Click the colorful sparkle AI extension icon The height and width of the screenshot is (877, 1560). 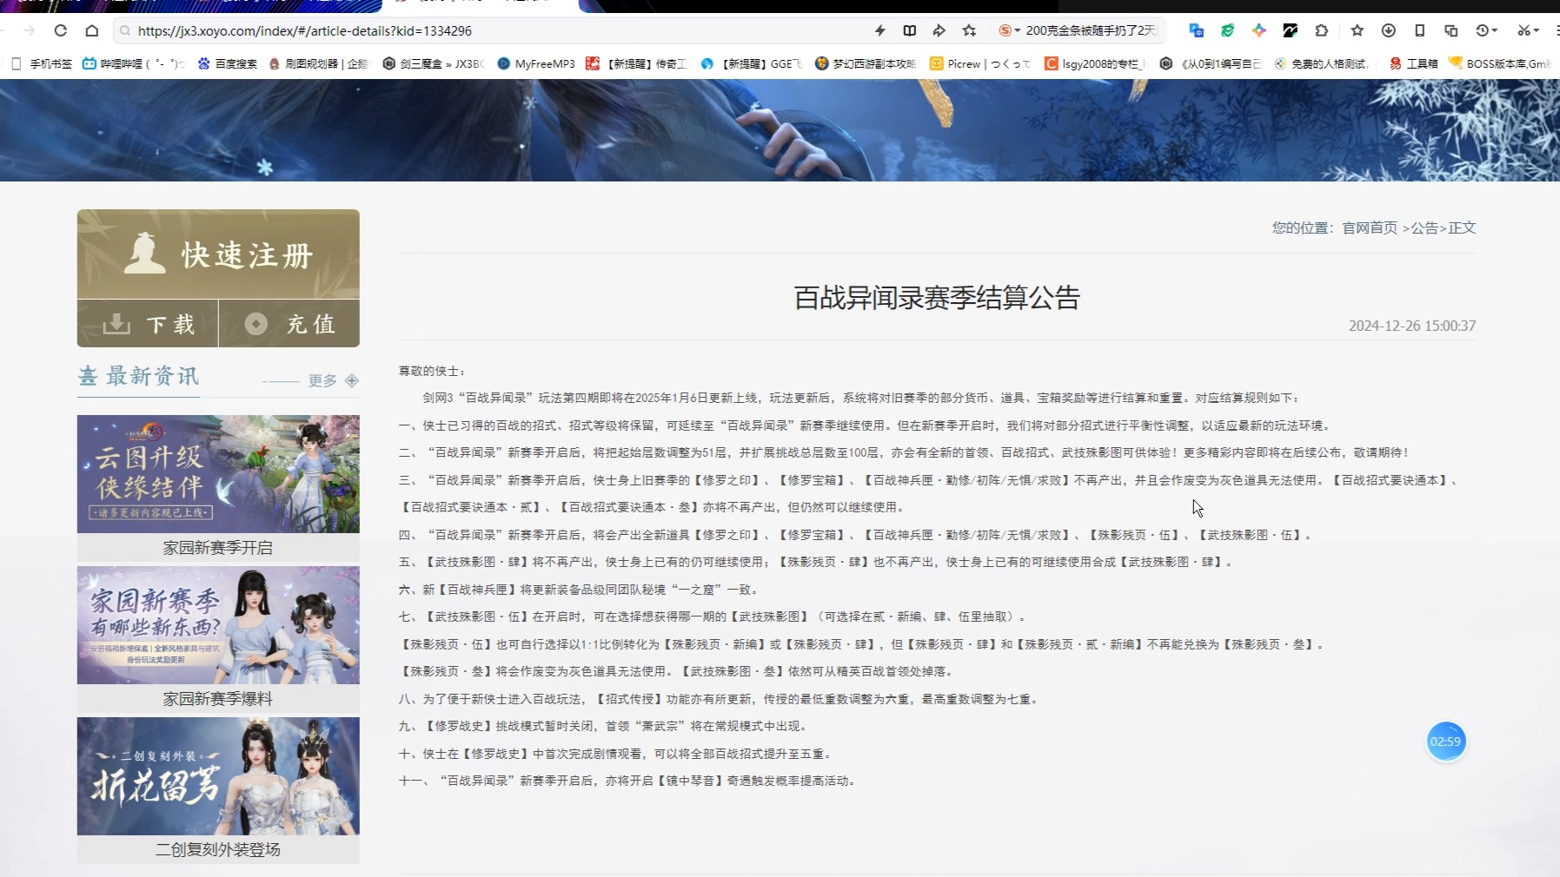[x=1258, y=30]
